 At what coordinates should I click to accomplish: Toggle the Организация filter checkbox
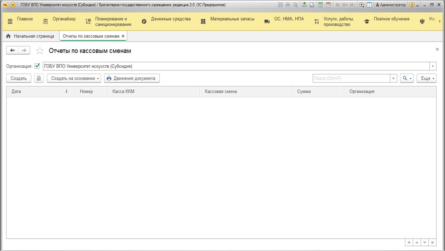tap(37, 66)
